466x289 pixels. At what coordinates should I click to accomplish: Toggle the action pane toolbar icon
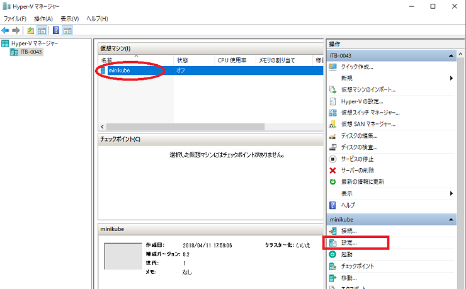pyautogui.click(x=67, y=30)
